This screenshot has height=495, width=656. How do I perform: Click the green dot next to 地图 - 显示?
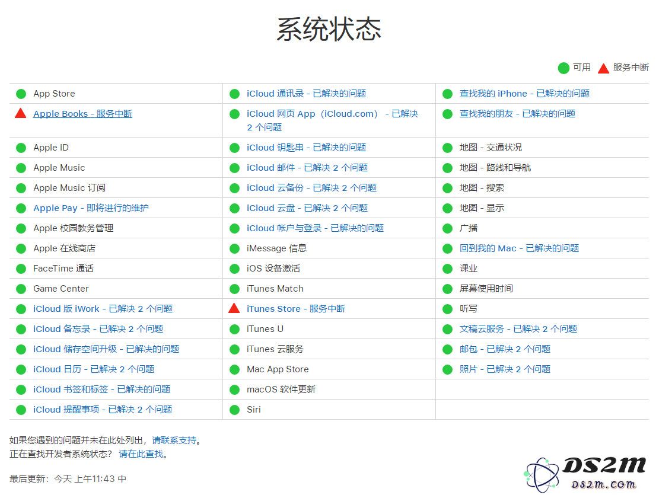coord(448,208)
